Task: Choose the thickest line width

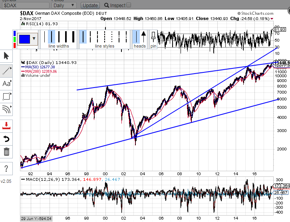Action: point(73,37)
